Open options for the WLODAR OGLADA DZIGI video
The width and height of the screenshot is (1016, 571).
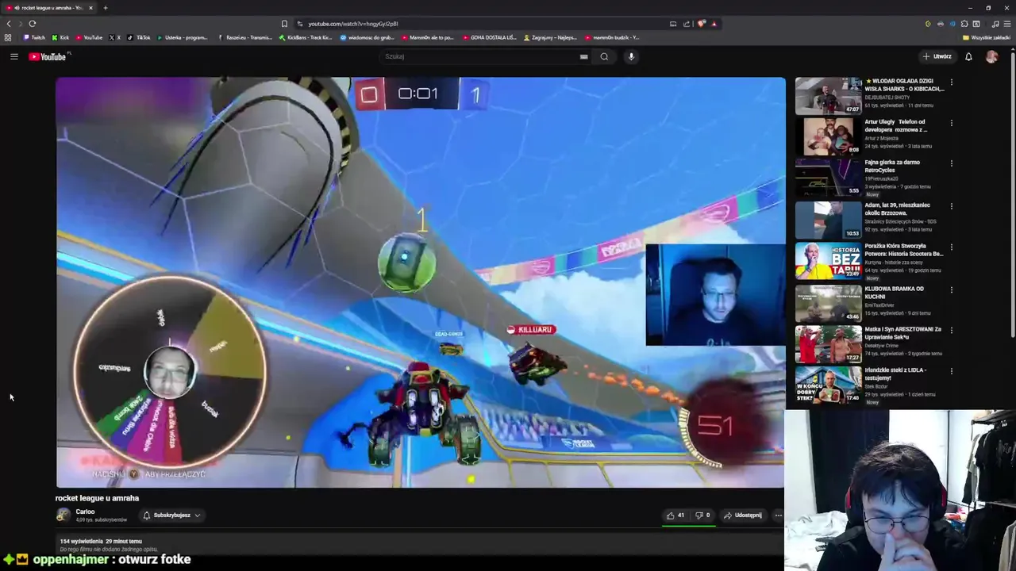[951, 82]
